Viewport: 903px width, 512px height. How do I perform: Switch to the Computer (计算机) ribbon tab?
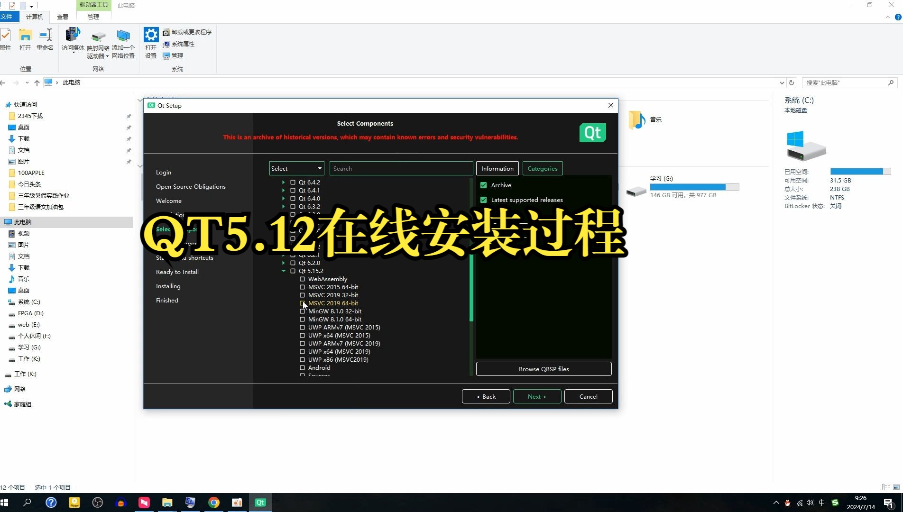34,17
